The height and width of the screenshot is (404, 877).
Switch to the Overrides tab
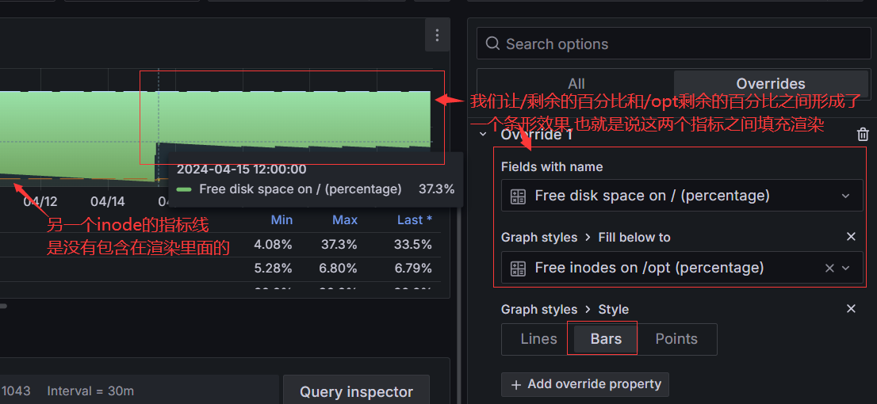770,83
